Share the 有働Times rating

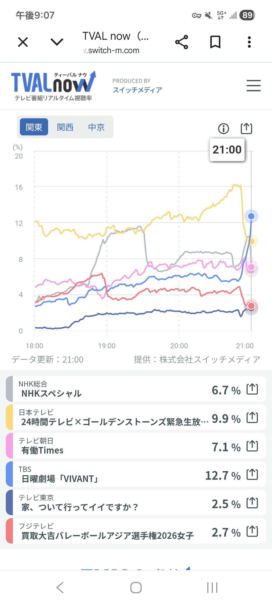[x=252, y=446]
